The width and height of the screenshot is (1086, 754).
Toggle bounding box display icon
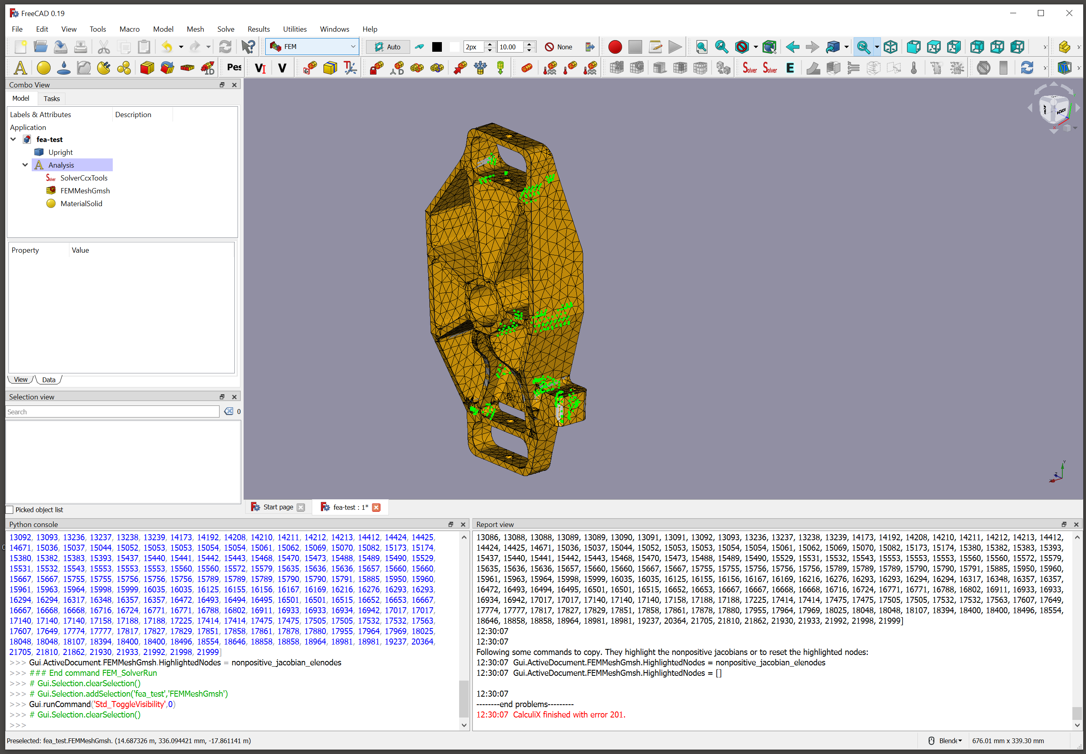tap(769, 47)
